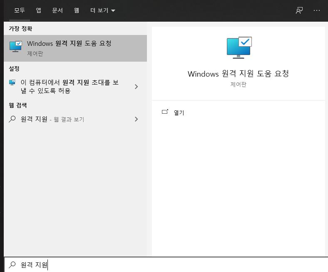This screenshot has width=328, height=272.
Task: Click the 웹 검색 section header
Action: pyautogui.click(x=18, y=105)
